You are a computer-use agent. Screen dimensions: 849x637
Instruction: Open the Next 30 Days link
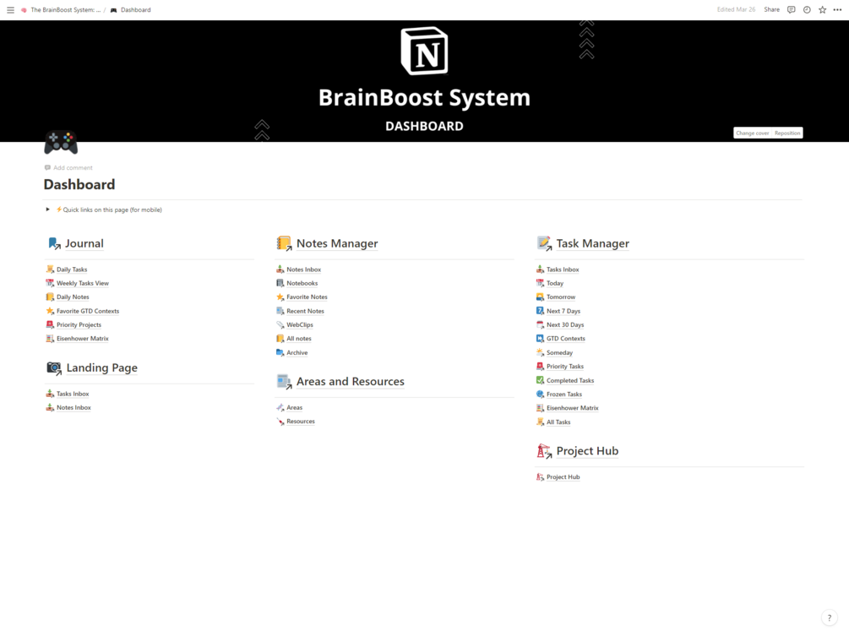(565, 325)
